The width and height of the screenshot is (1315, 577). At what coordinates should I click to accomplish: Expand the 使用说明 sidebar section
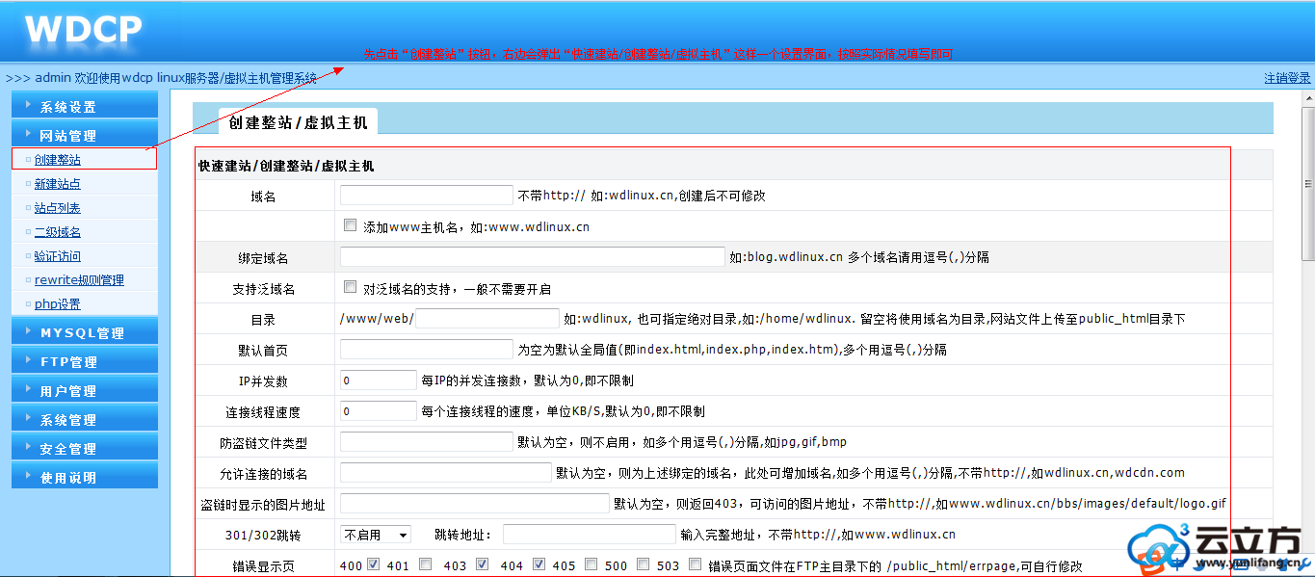coord(85,477)
